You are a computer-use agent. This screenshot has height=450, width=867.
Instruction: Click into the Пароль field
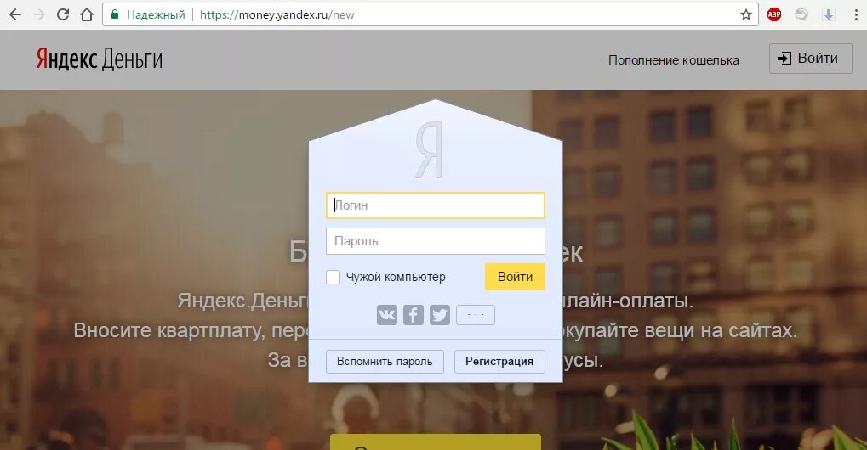[x=435, y=241]
